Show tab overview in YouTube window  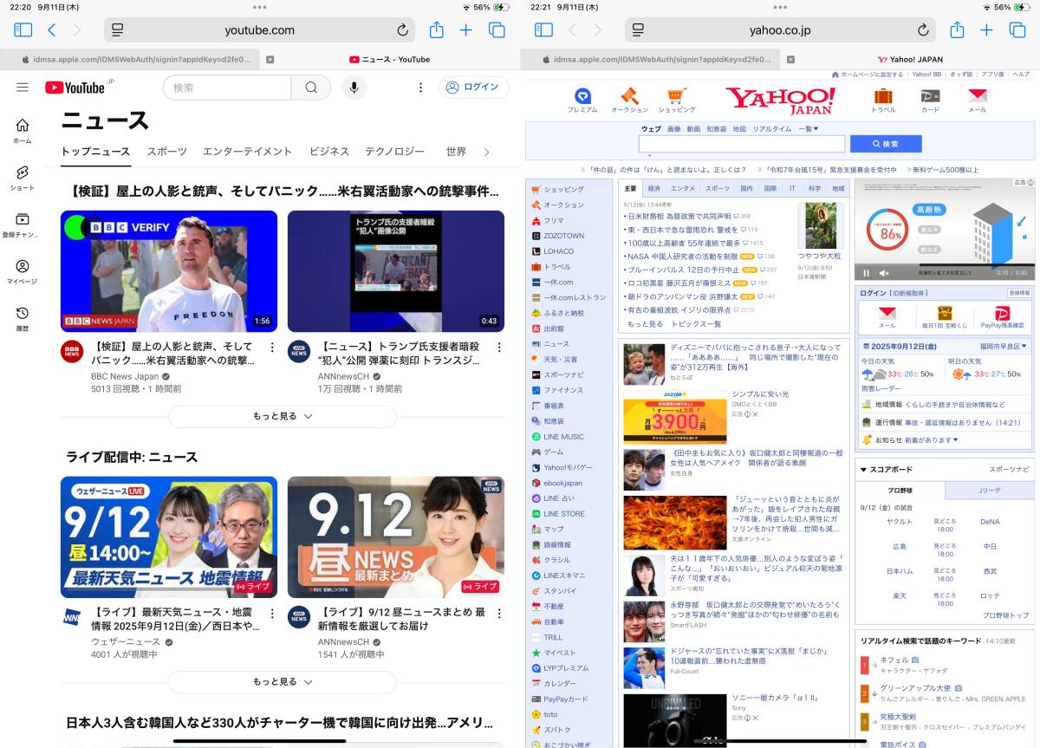(497, 30)
